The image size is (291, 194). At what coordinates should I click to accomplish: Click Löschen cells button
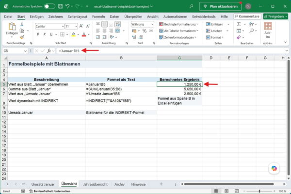[214, 31]
